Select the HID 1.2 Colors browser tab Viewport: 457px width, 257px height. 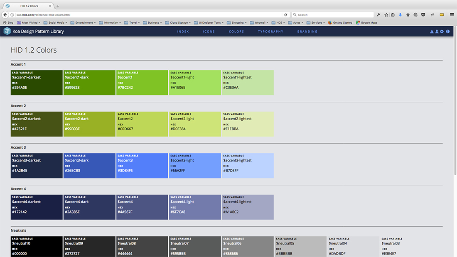tap(28, 6)
